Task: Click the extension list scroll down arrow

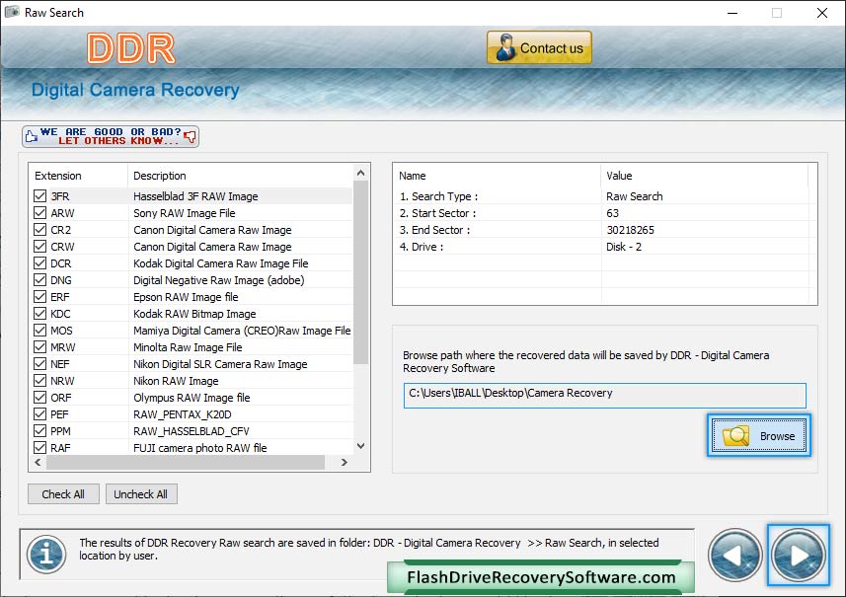Action: [361, 446]
